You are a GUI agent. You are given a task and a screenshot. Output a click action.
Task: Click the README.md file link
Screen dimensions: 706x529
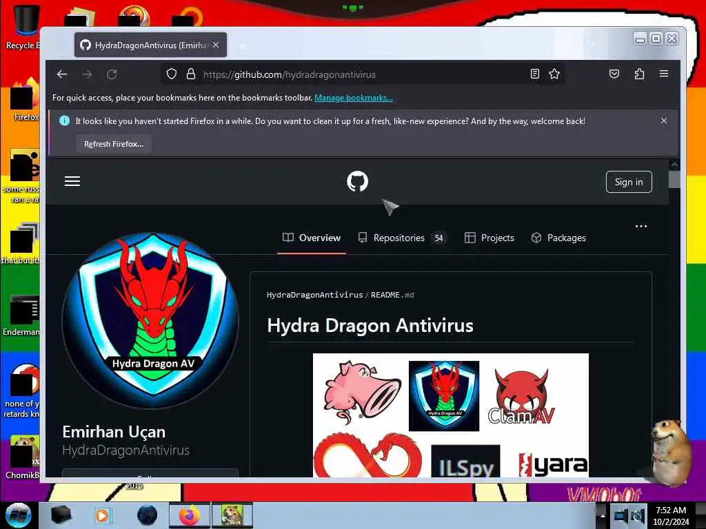coord(392,295)
